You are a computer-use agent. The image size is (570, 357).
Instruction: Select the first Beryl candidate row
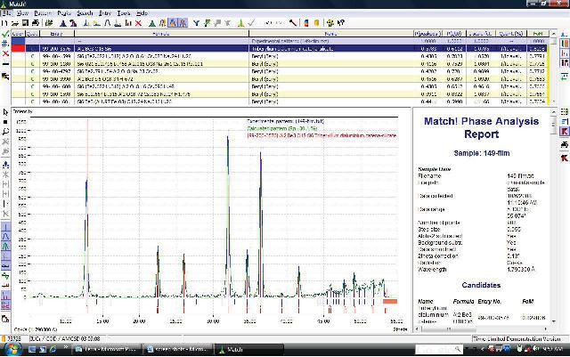point(267,53)
